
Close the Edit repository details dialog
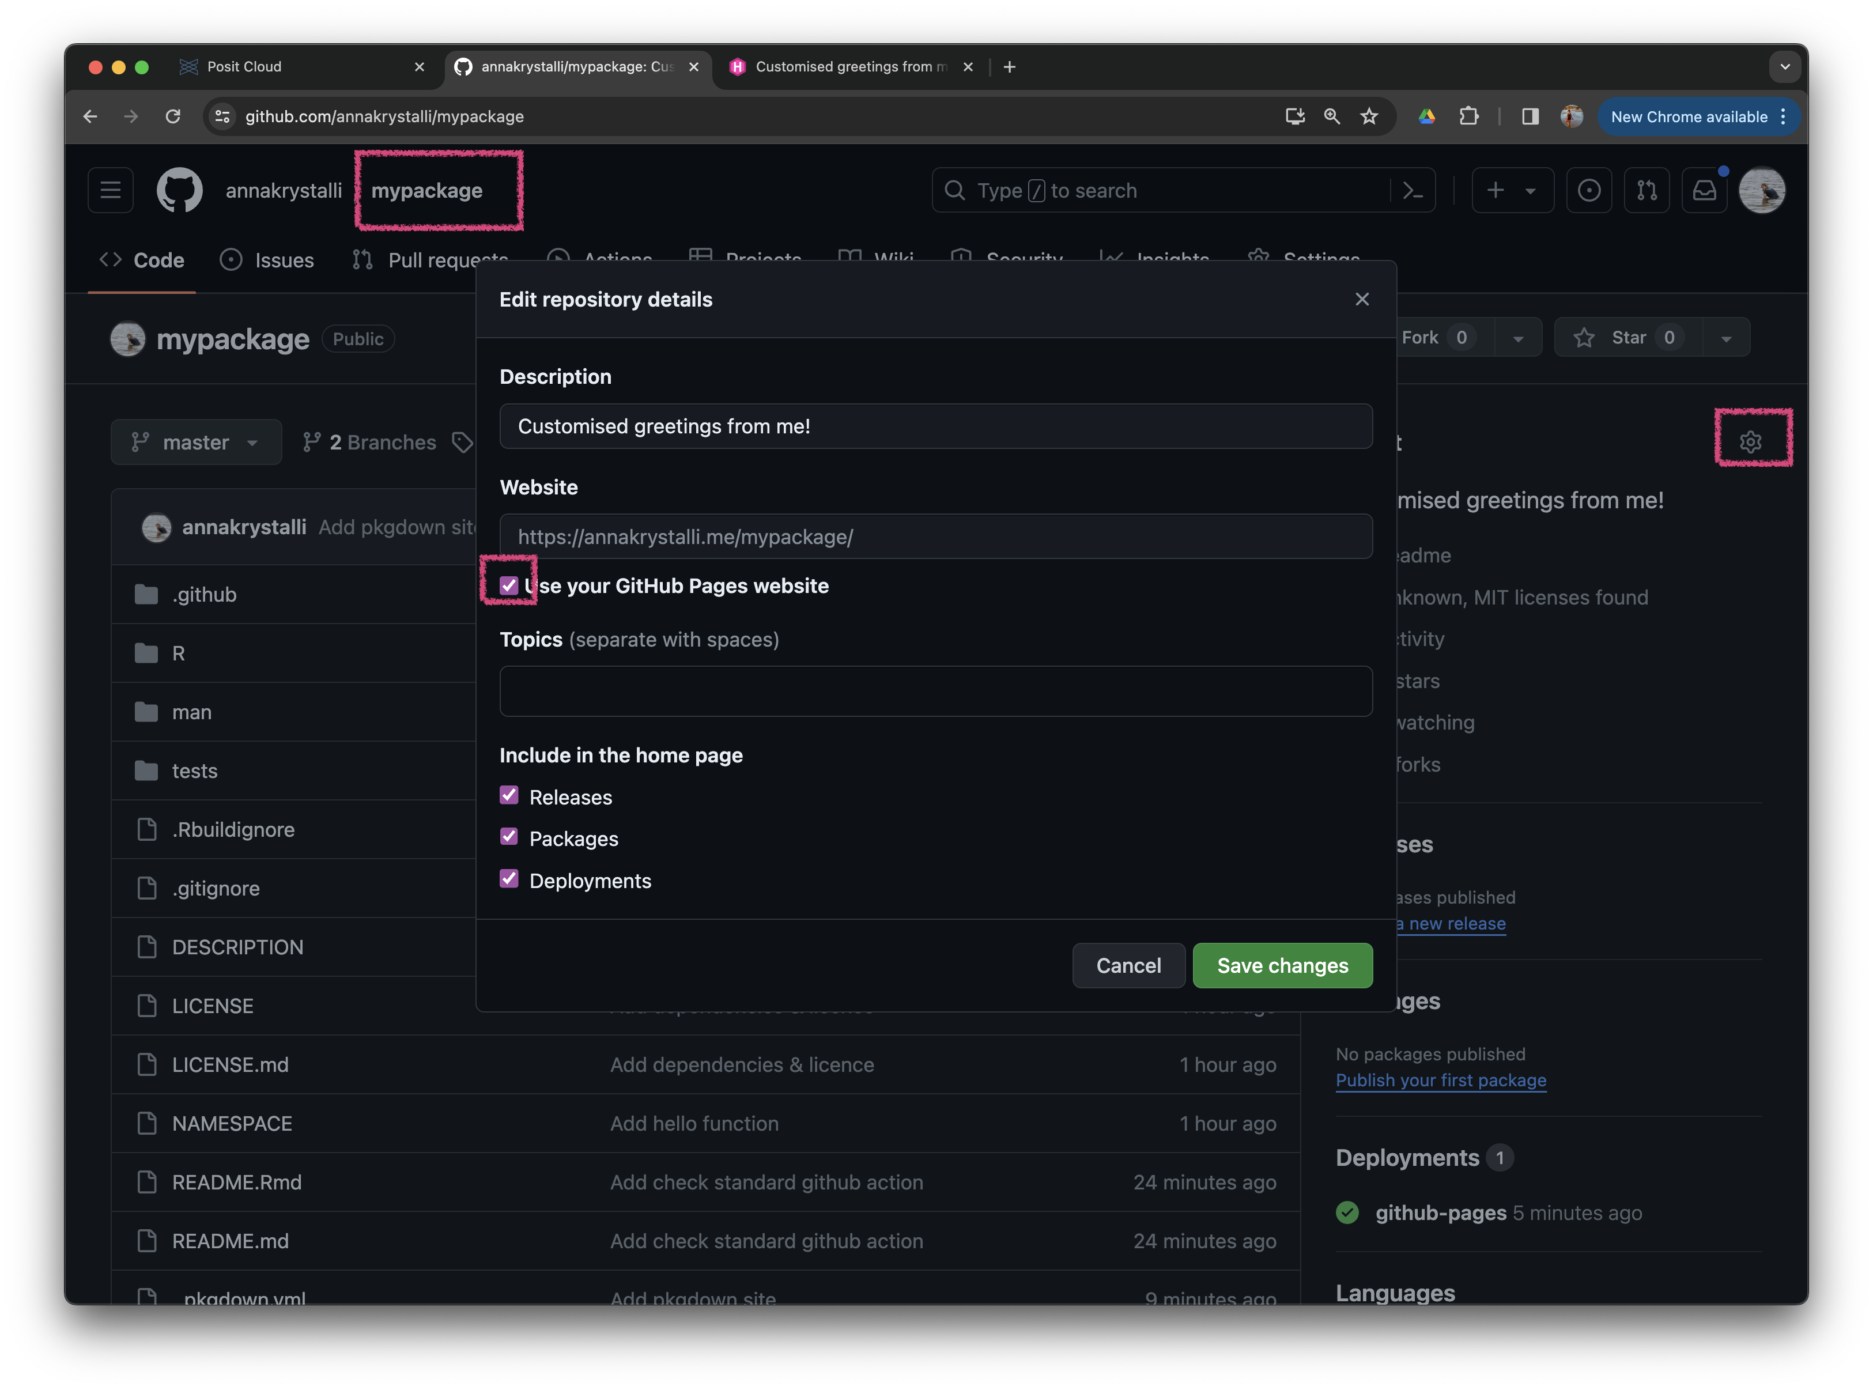tap(1361, 300)
